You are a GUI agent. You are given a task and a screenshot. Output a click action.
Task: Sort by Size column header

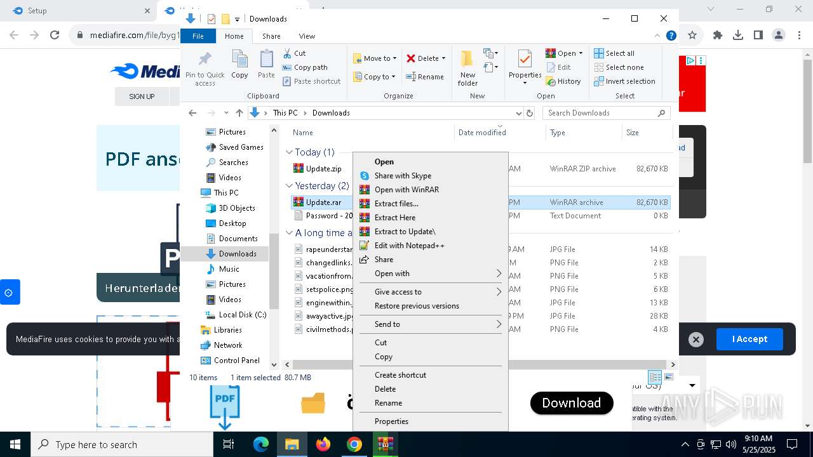coord(647,133)
